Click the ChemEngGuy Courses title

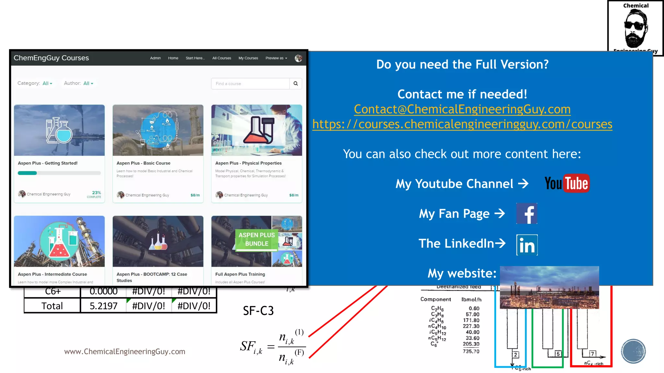coord(51,58)
